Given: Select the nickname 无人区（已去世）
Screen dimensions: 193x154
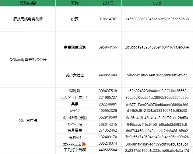Looking at the screenshot, I should point(75,97).
